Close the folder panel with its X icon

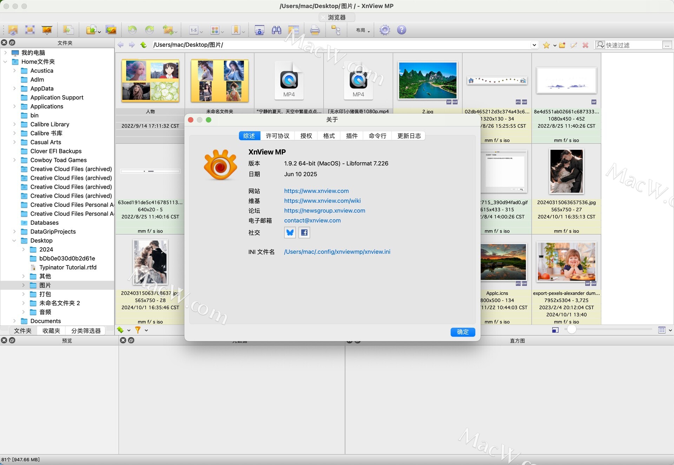click(4, 43)
